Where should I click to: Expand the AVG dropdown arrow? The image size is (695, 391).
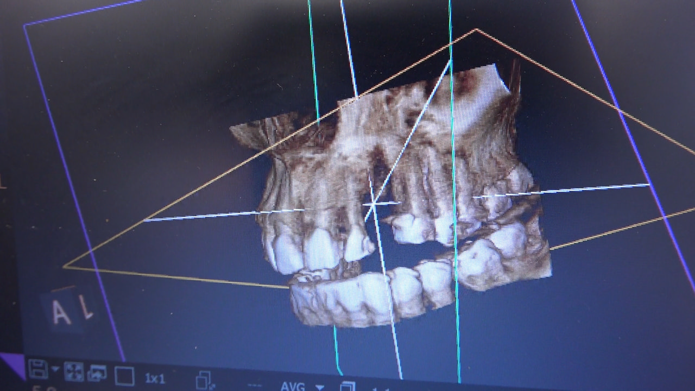click(x=320, y=387)
